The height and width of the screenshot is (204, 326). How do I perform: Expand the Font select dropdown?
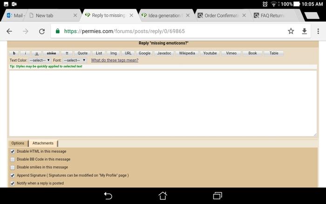pos(75,60)
